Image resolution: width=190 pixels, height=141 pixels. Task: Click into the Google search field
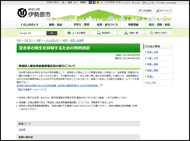pos(32,33)
